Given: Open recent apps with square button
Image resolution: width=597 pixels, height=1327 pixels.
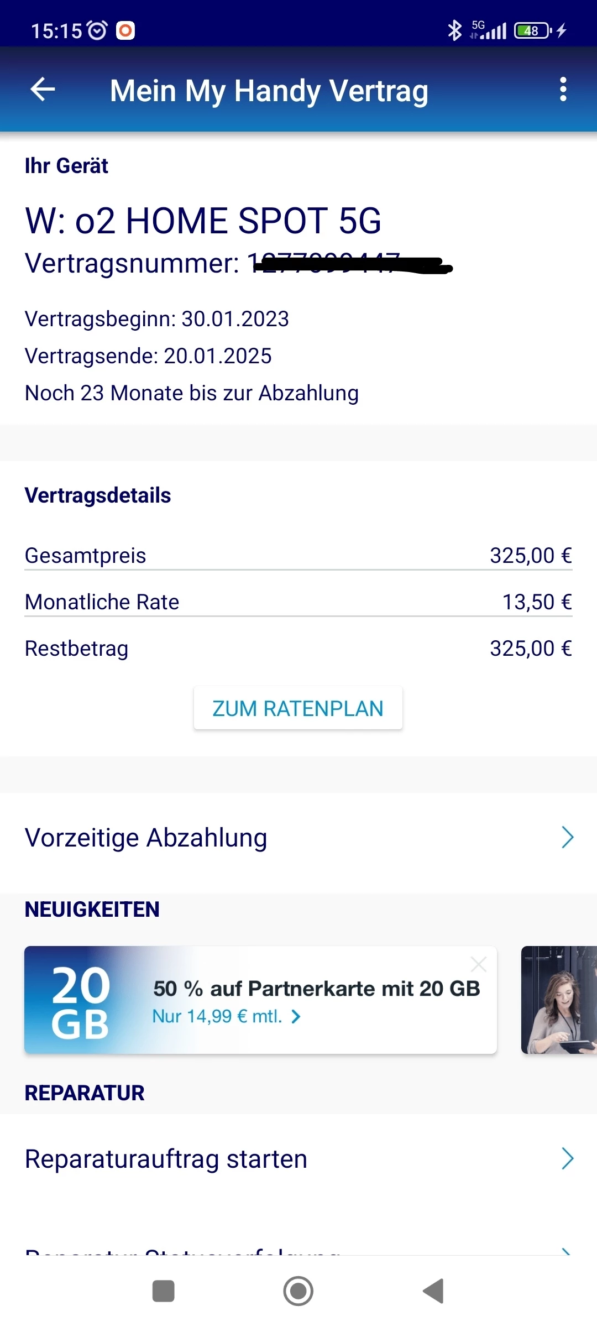Looking at the screenshot, I should [164, 1291].
